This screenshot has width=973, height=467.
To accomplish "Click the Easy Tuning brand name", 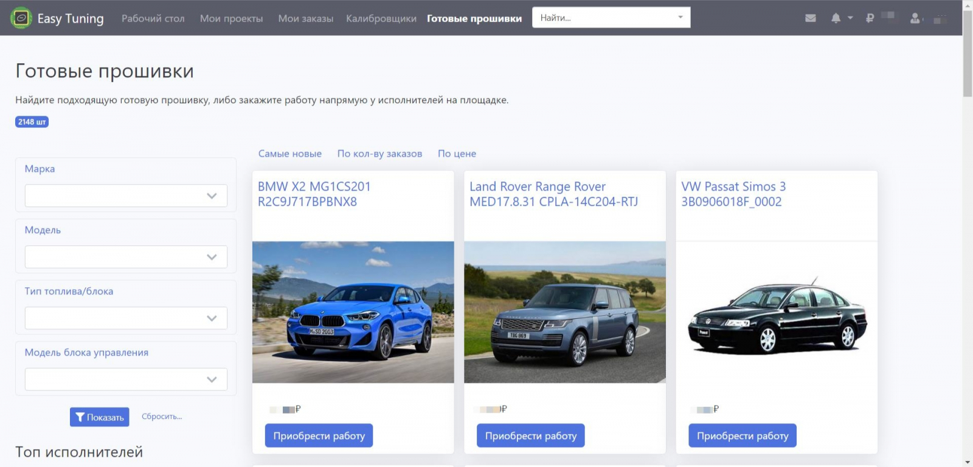I will [71, 18].
